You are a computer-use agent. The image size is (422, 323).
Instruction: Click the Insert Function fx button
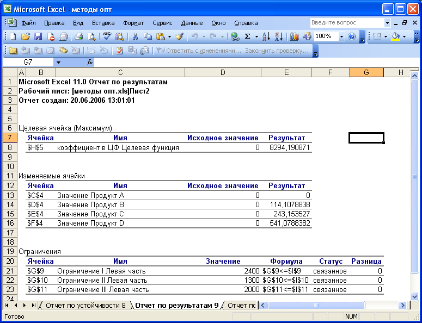(x=90, y=63)
